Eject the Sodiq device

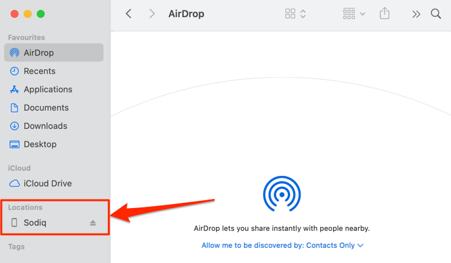coord(93,223)
